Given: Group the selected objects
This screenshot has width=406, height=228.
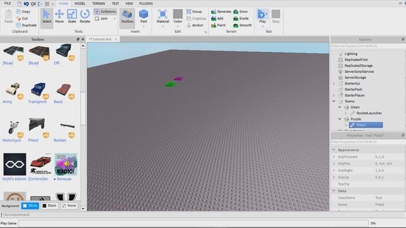Looking at the screenshot, I should (194, 11).
